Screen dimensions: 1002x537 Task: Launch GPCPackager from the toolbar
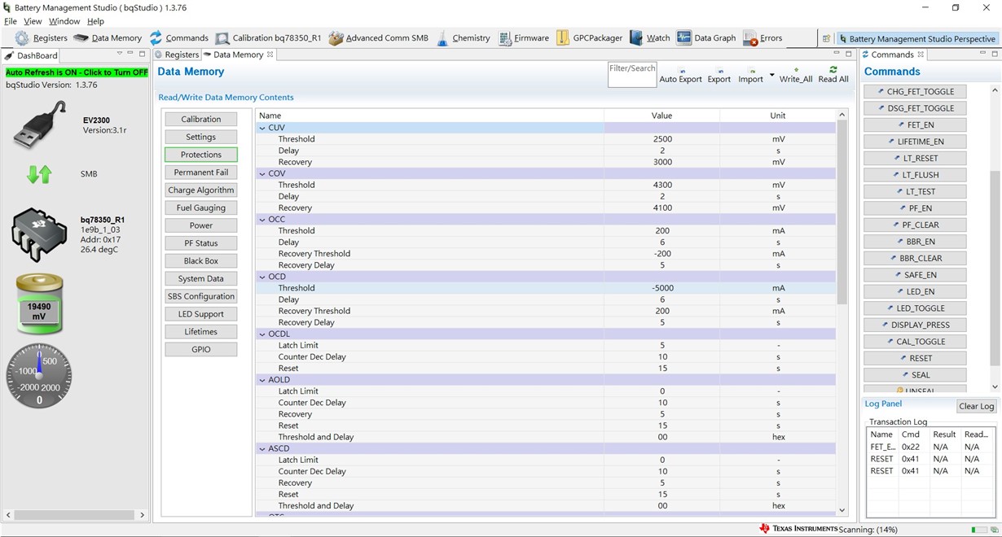coord(589,38)
